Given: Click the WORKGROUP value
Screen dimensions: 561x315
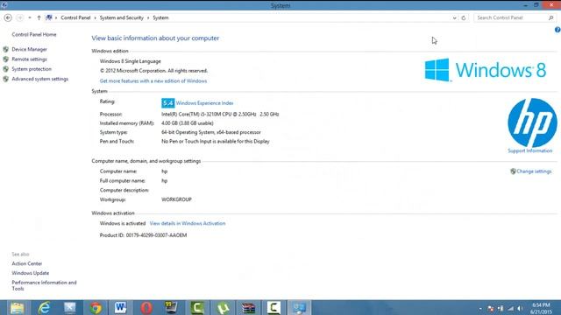Looking at the screenshot, I should tap(176, 199).
